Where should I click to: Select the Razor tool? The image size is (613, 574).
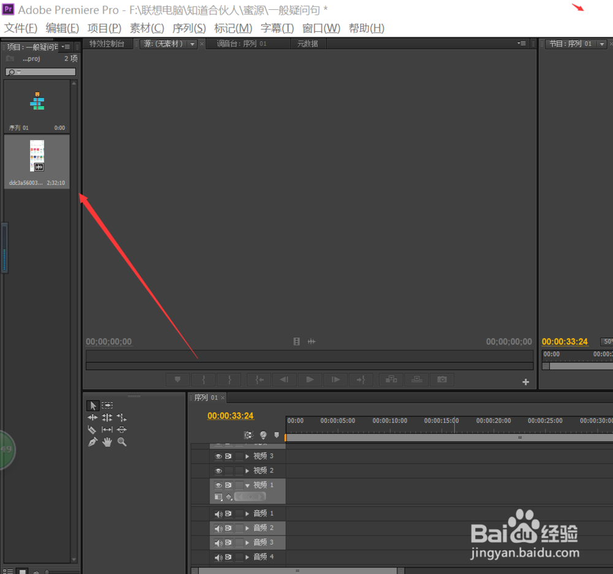tap(92, 430)
